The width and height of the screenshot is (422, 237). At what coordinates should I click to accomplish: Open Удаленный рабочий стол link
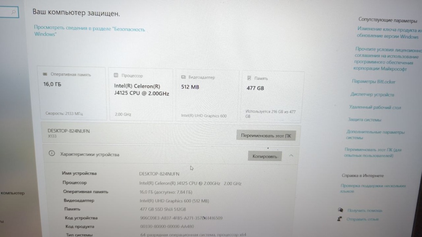375,107
